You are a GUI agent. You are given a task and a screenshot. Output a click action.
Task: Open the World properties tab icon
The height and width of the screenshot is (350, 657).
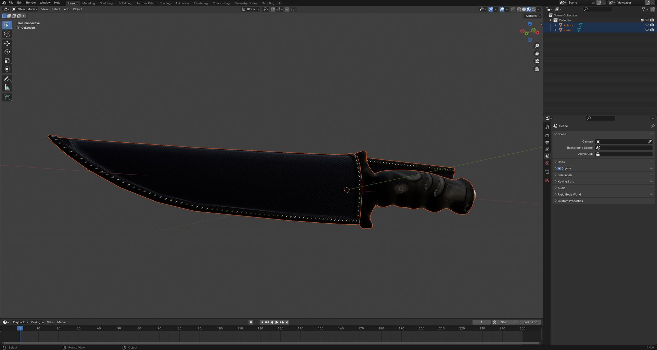(547, 163)
